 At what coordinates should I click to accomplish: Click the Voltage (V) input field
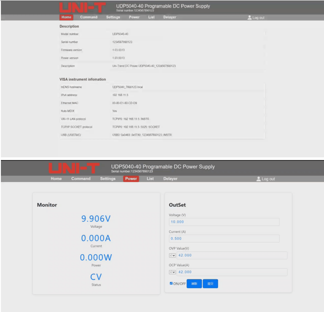[x=224, y=222]
